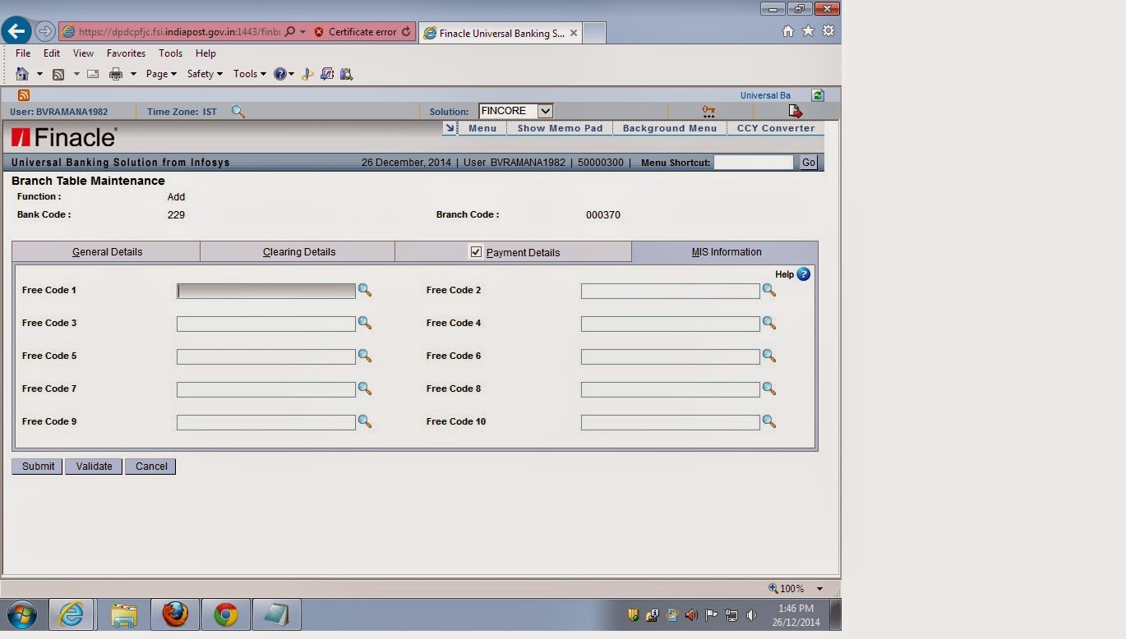Open the Free Code 1 lookup magnifier

[x=365, y=290]
